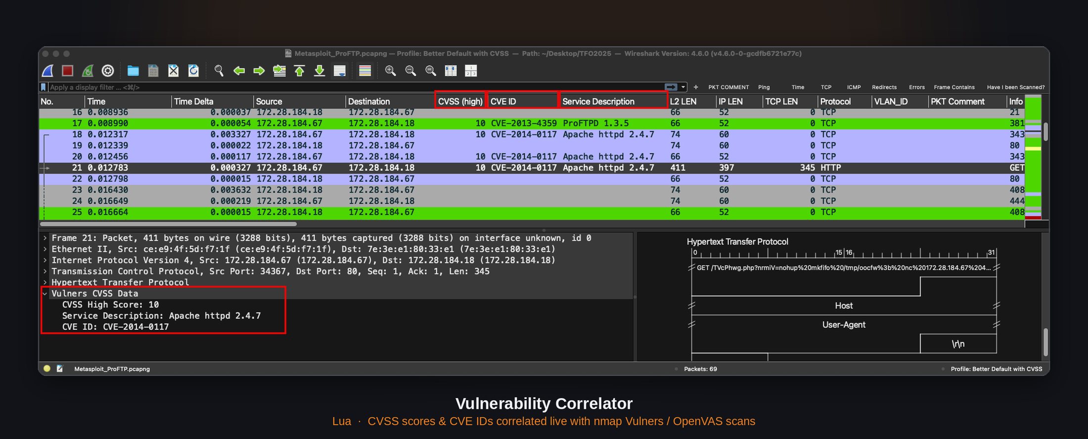The image size is (1088, 439).
Task: Zoom in on packet text
Action: click(390, 71)
